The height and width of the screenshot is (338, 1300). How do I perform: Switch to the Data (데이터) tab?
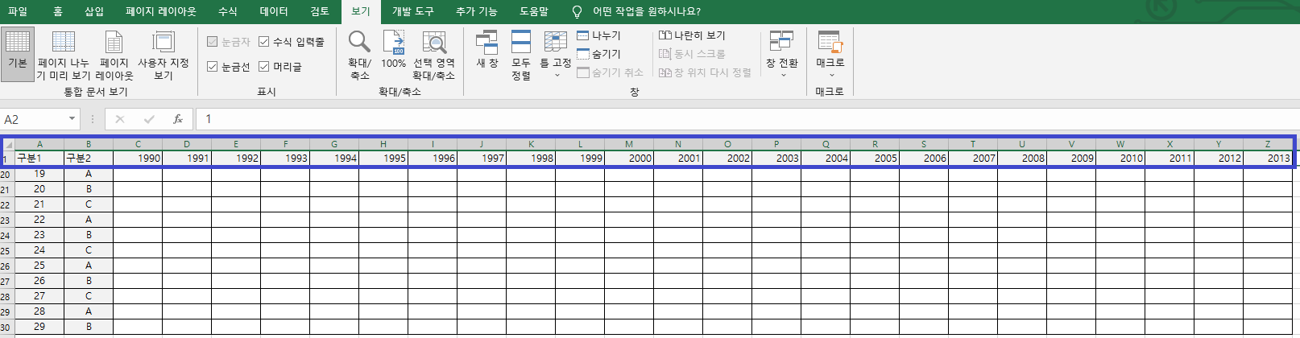click(274, 11)
